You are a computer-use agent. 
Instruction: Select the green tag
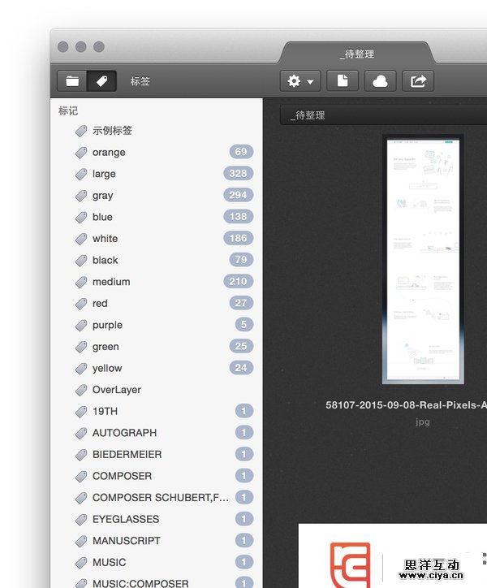[157, 347]
